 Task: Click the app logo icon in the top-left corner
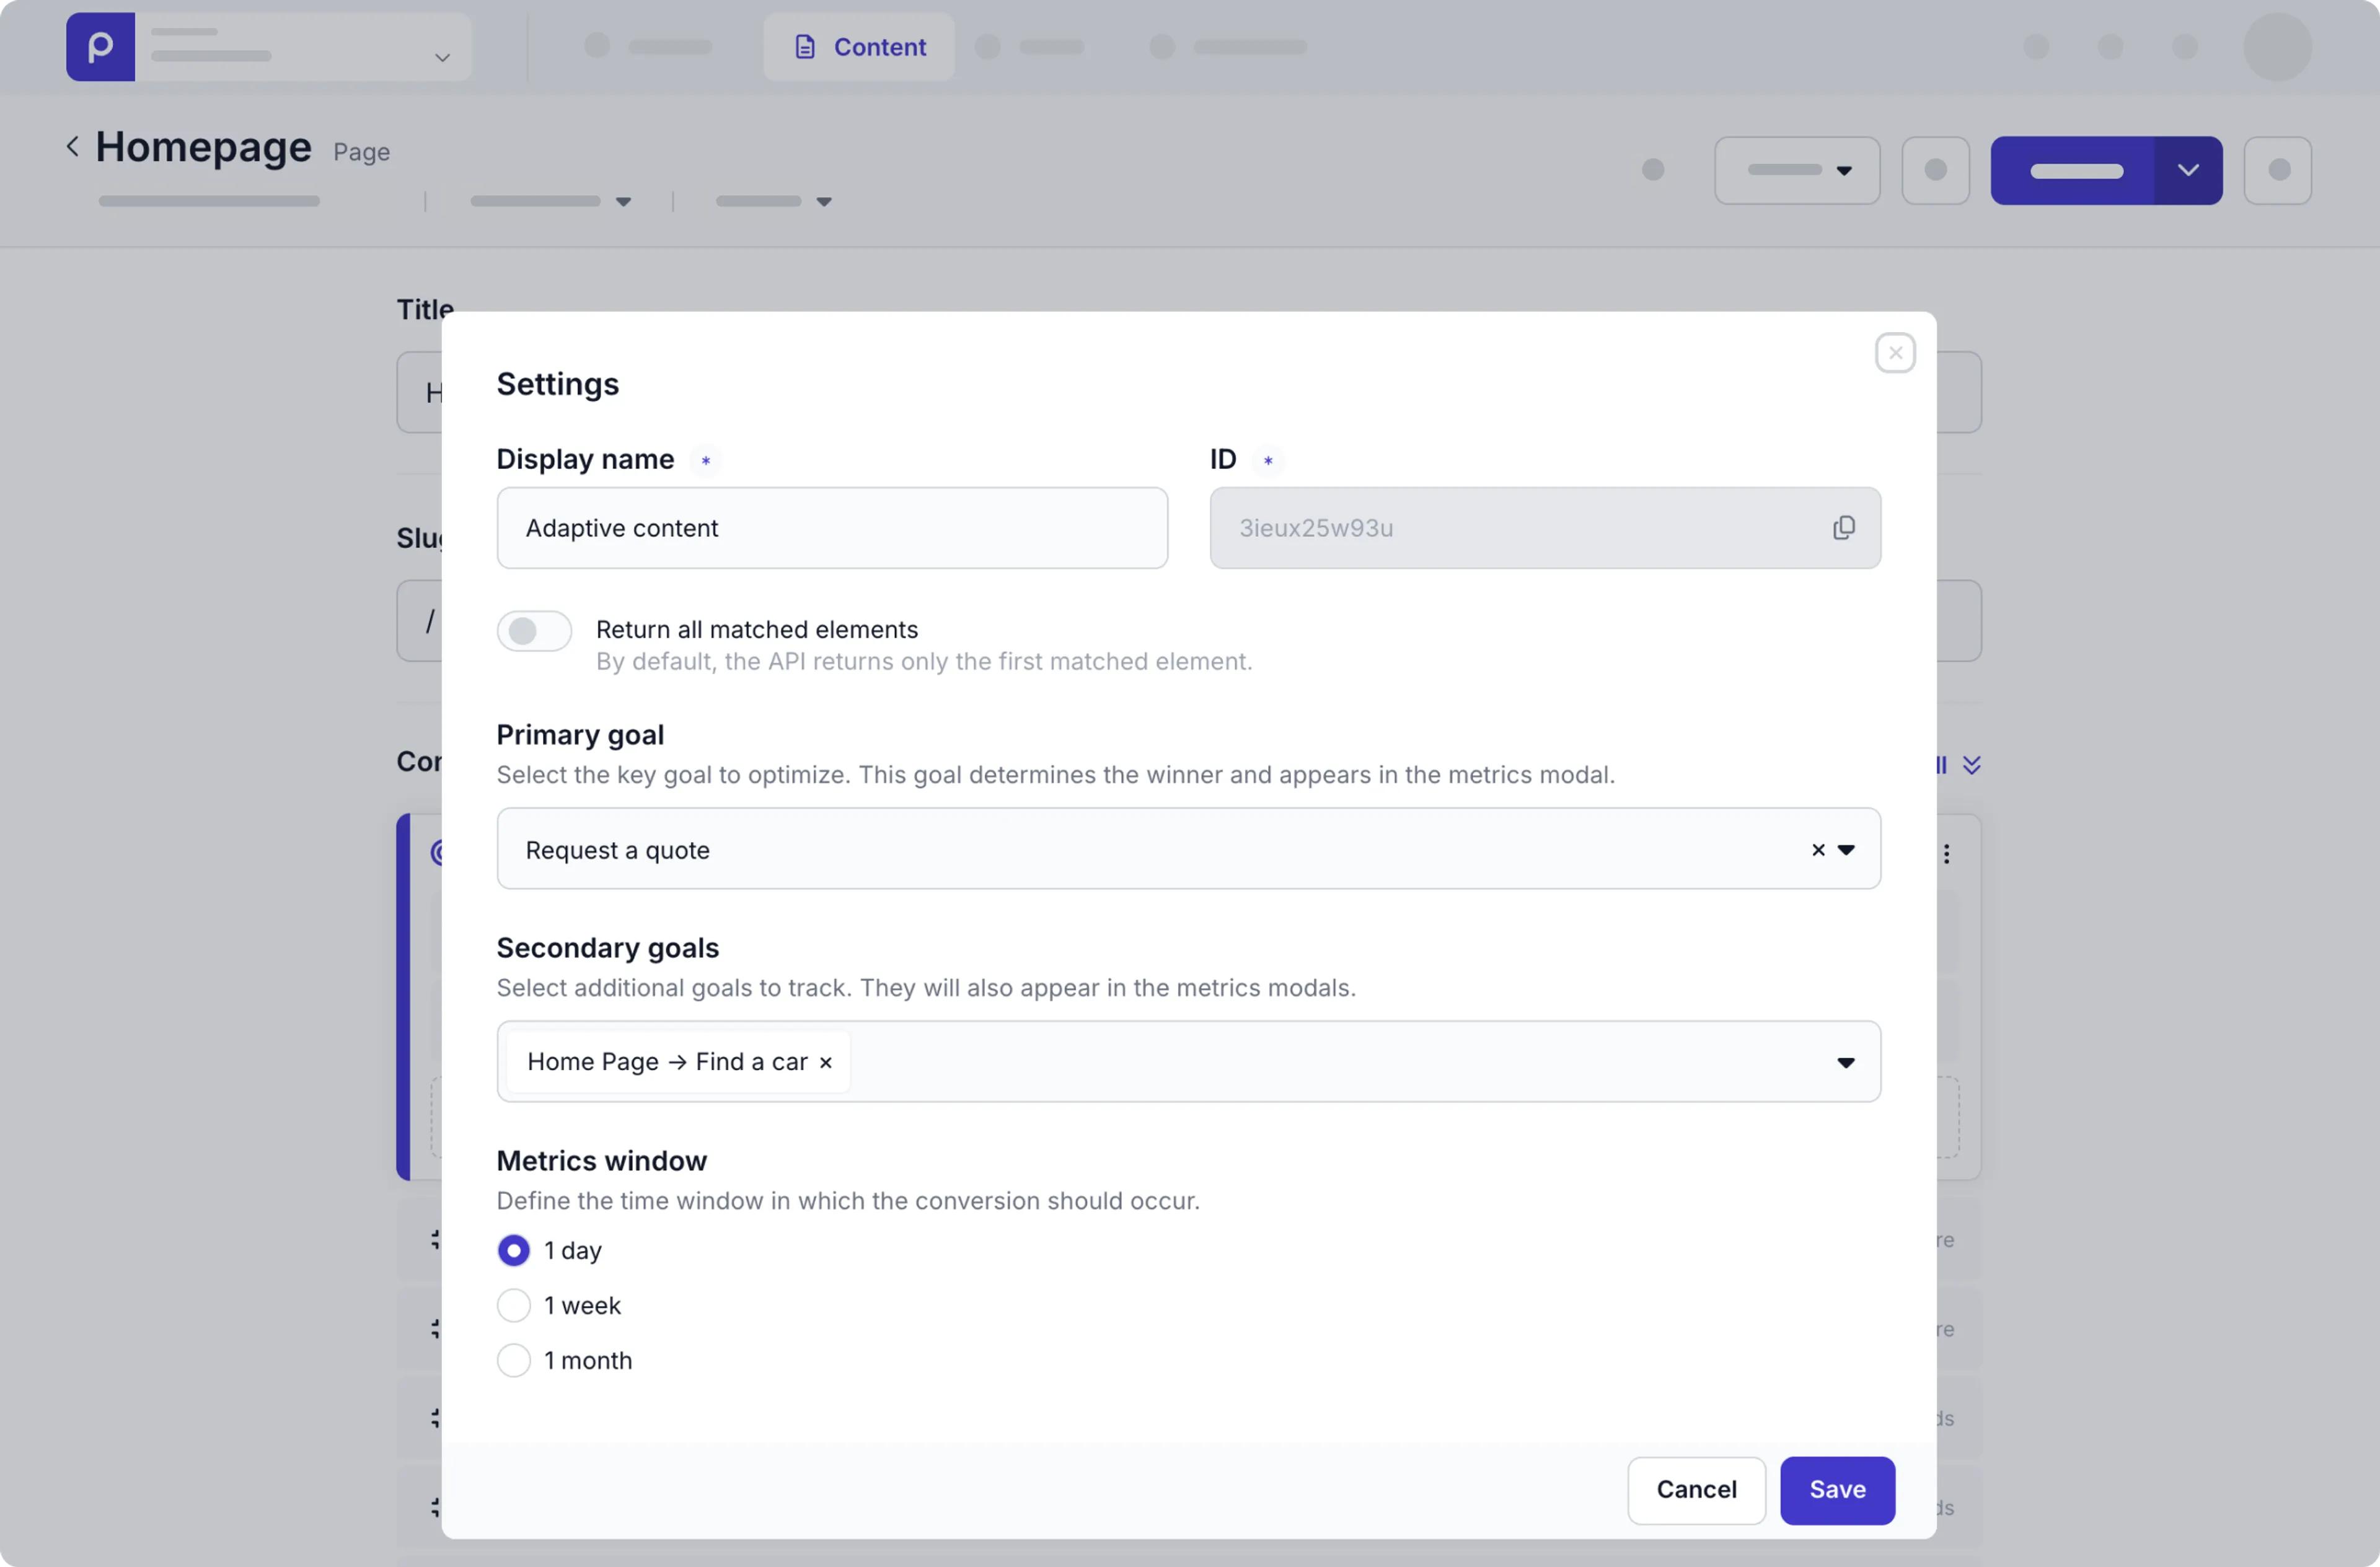(99, 46)
